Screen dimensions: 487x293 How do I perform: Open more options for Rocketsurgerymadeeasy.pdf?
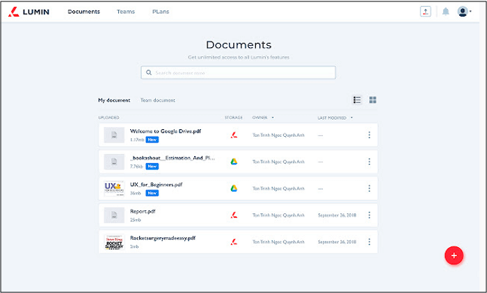pyautogui.click(x=369, y=242)
